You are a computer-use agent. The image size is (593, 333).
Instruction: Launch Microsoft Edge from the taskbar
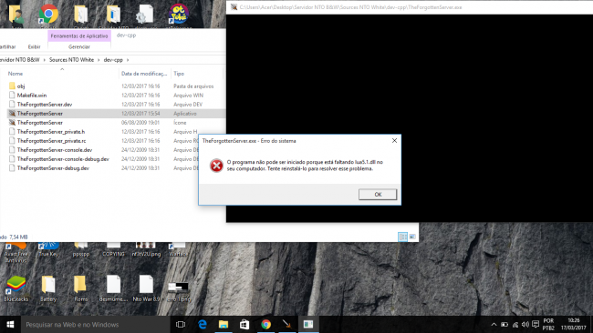coord(203,324)
